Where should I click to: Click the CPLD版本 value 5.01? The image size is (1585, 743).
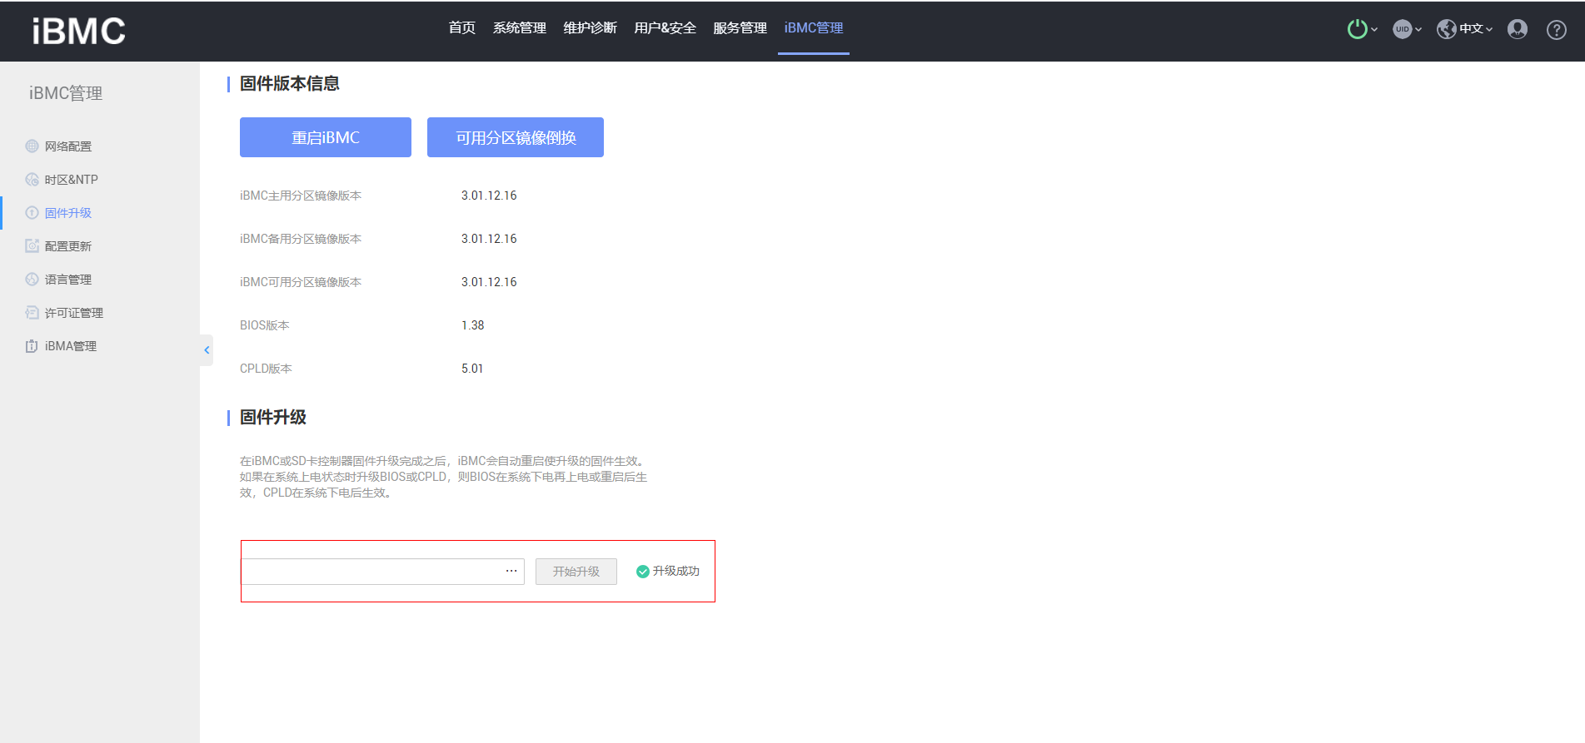(472, 369)
